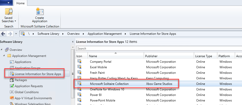
Task: Select the Overview tree node
Action: pos(16,50)
